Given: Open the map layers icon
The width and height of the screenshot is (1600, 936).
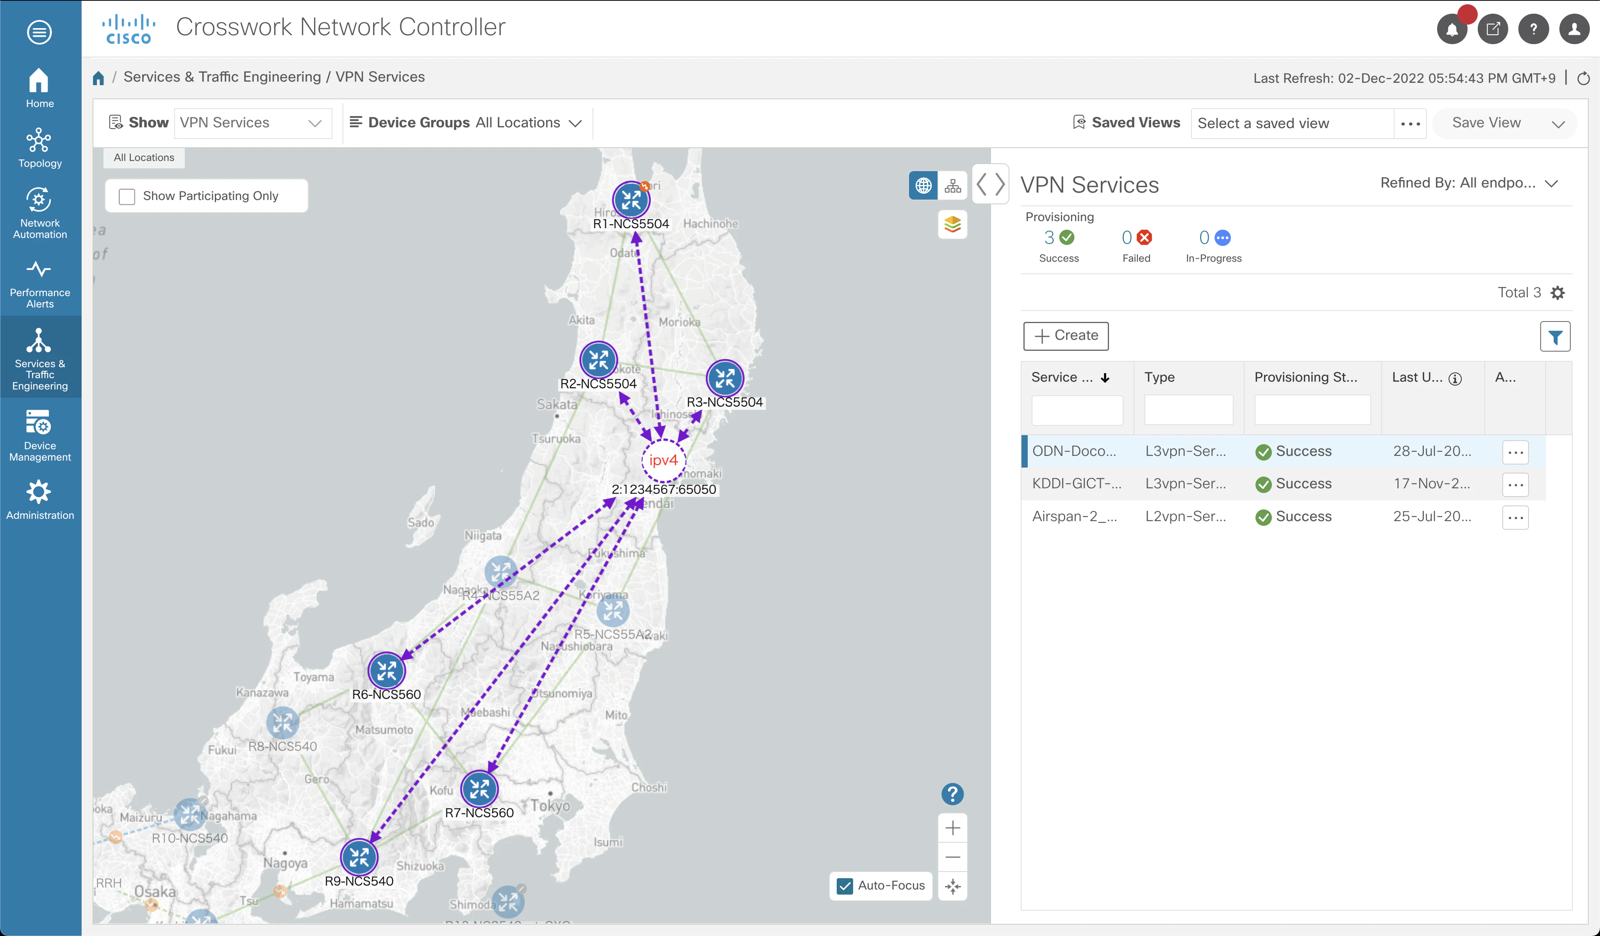Looking at the screenshot, I should coord(952,224).
